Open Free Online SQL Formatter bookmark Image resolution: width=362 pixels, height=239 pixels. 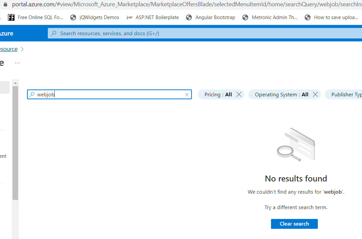tap(35, 17)
